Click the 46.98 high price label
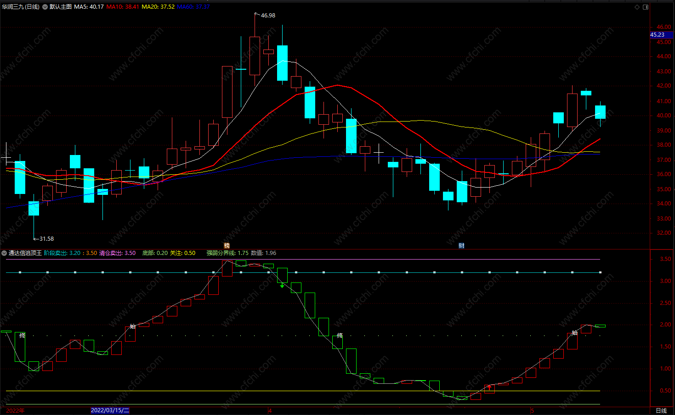 tap(268, 16)
